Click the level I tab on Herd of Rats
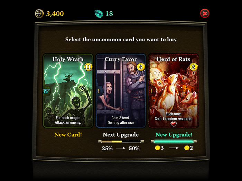 tap(151, 91)
